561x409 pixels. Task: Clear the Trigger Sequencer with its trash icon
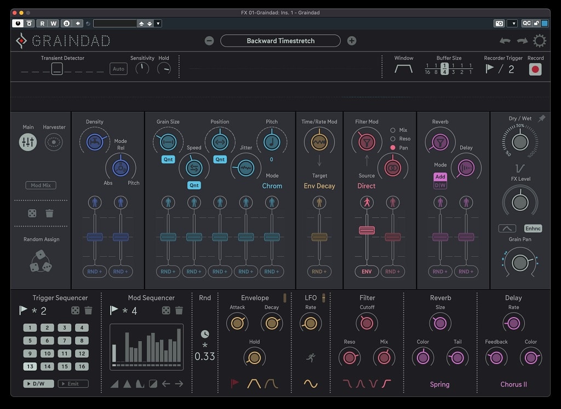tap(88, 310)
